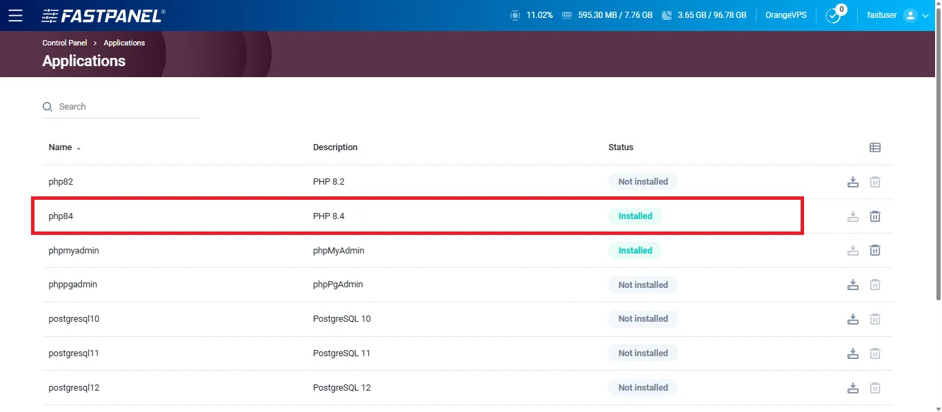Click the CPU usage indicator
The image size is (942, 412).
coord(532,15)
